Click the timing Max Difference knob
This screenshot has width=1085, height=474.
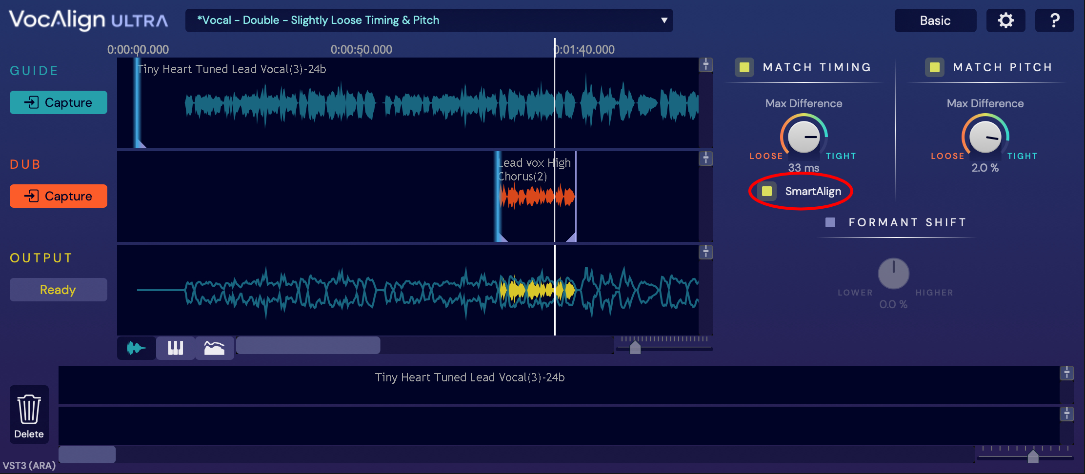pyautogui.click(x=804, y=137)
